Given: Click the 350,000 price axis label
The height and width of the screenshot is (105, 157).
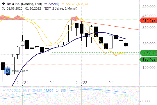Looking at the screenshot, I should [x=149, y=28].
